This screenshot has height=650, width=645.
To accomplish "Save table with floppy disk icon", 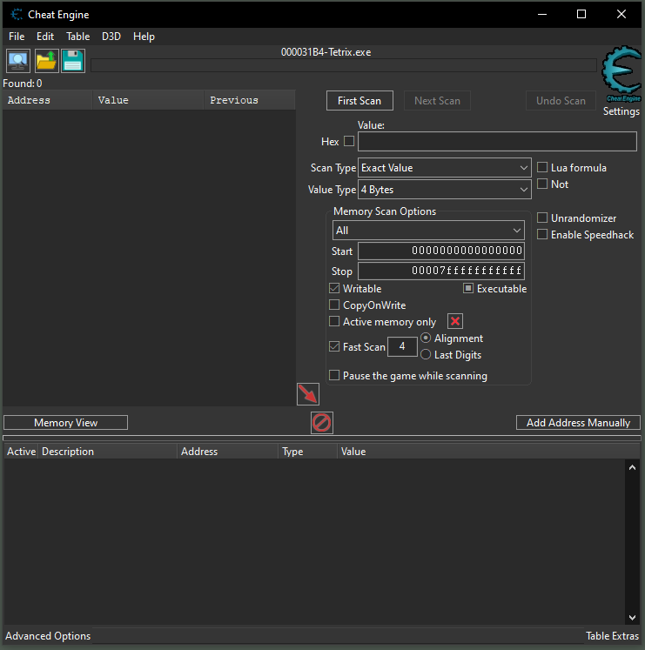I will [x=73, y=61].
